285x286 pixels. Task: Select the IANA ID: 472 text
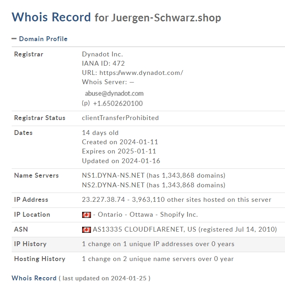tap(103, 63)
